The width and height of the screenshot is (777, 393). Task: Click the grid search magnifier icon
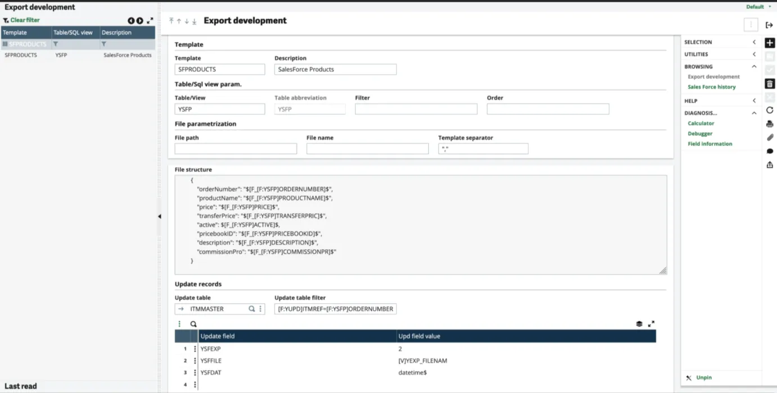click(x=193, y=324)
